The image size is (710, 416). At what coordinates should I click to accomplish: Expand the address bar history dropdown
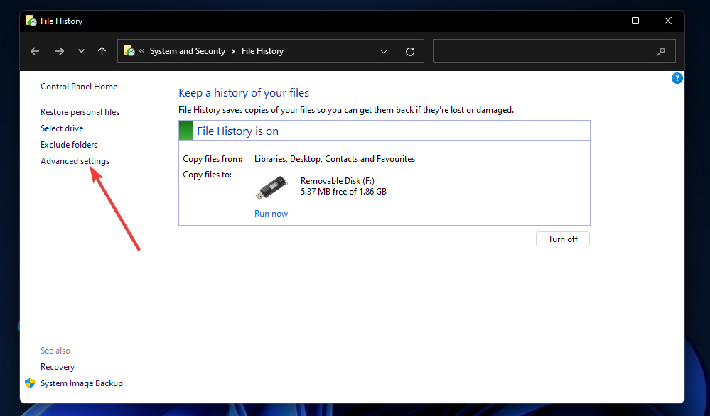pyautogui.click(x=384, y=52)
